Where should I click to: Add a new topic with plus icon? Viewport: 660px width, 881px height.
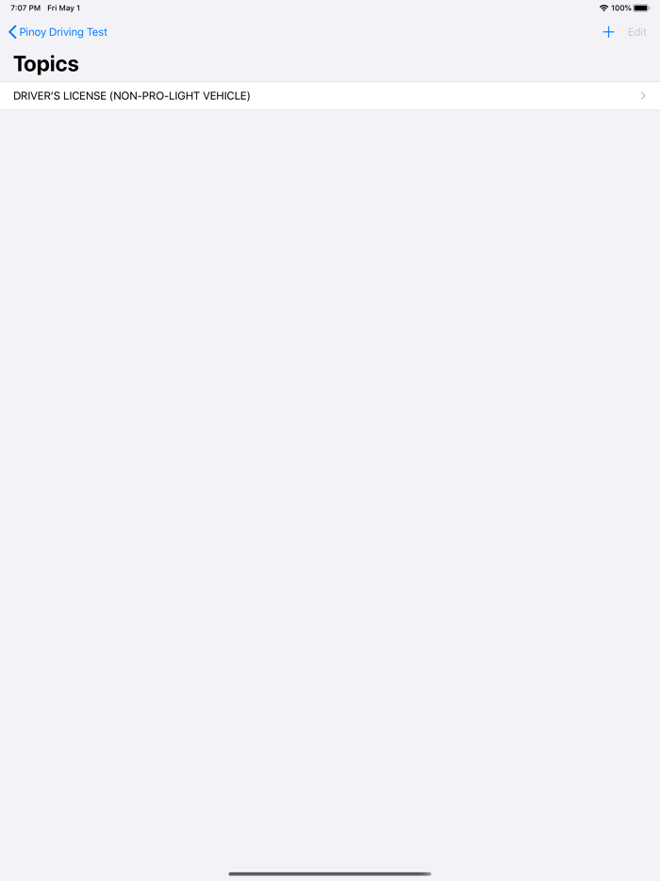608,32
